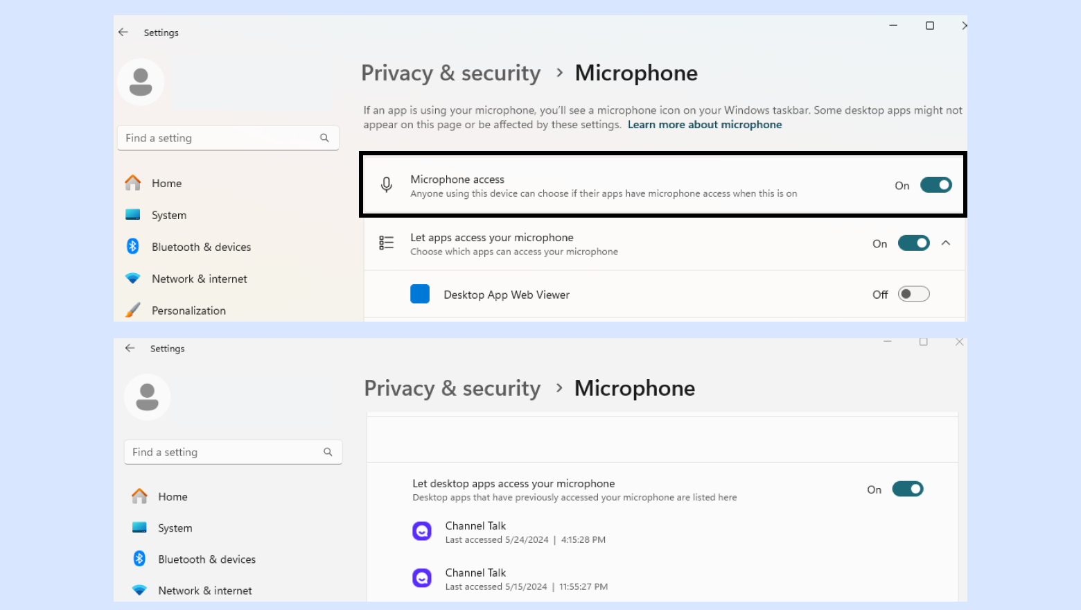The width and height of the screenshot is (1081, 610).
Task: Click the microphone icon beside Microphone access
Action: coord(387,184)
